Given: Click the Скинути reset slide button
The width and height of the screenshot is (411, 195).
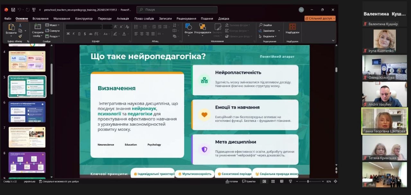Looking at the screenshot, I should point(52,31).
